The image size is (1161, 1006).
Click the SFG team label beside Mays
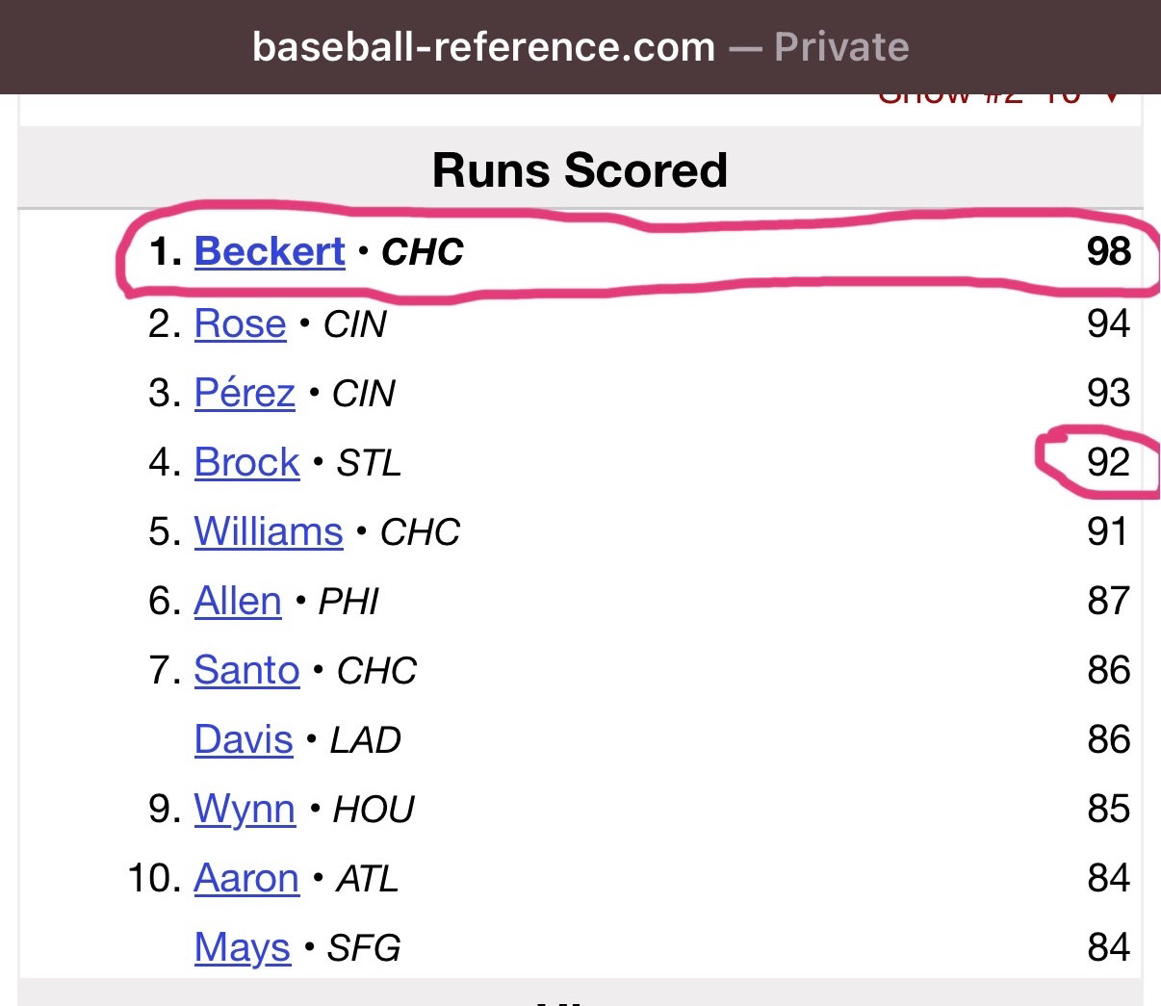364,949
